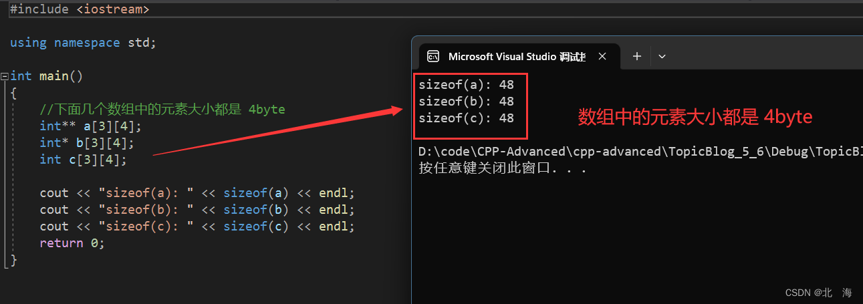Image resolution: width=863 pixels, height=304 pixels.
Task: Expand the terminal profile dropdown chevron
Action: [662, 56]
